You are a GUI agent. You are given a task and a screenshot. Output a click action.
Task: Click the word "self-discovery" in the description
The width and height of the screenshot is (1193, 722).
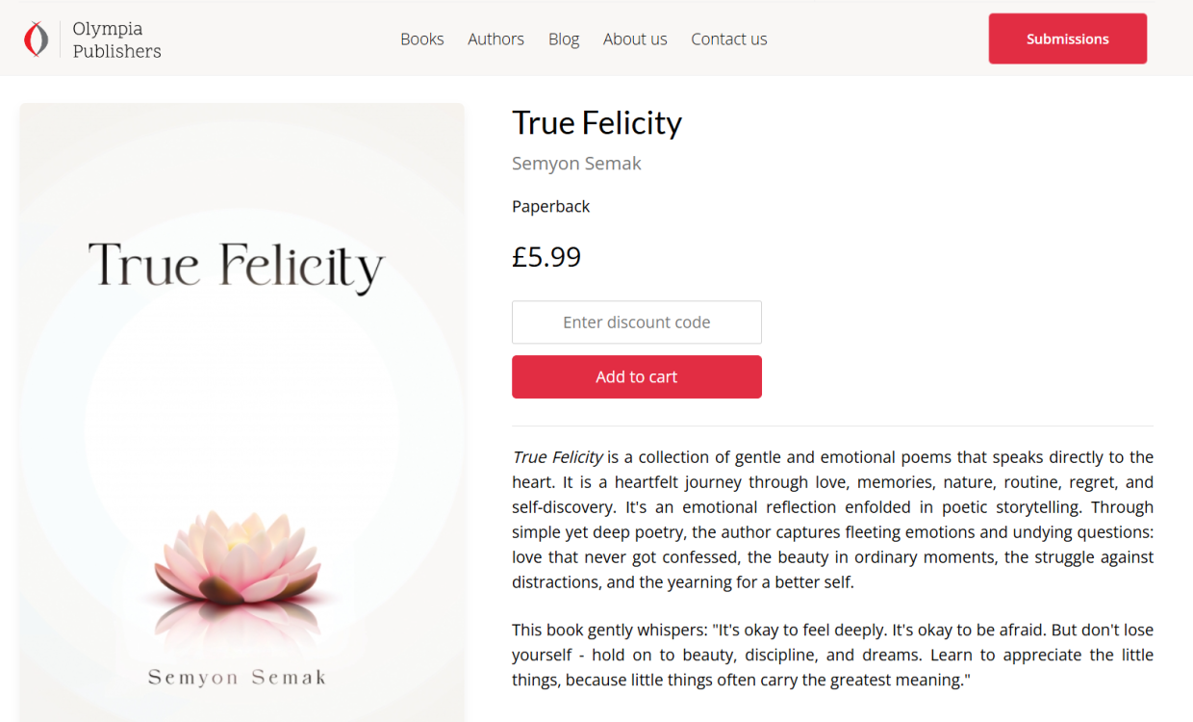[x=564, y=507]
